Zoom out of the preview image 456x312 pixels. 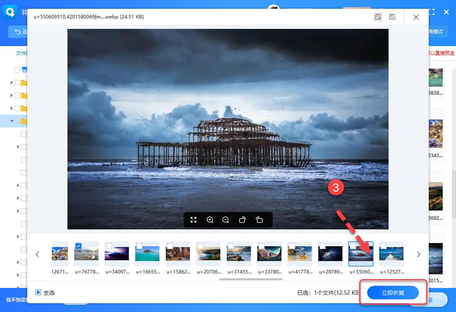pyautogui.click(x=226, y=220)
